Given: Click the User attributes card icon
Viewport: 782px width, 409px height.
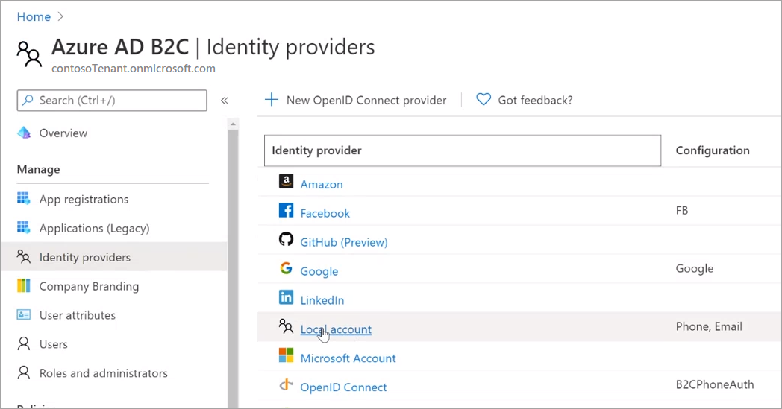Looking at the screenshot, I should point(23,314).
